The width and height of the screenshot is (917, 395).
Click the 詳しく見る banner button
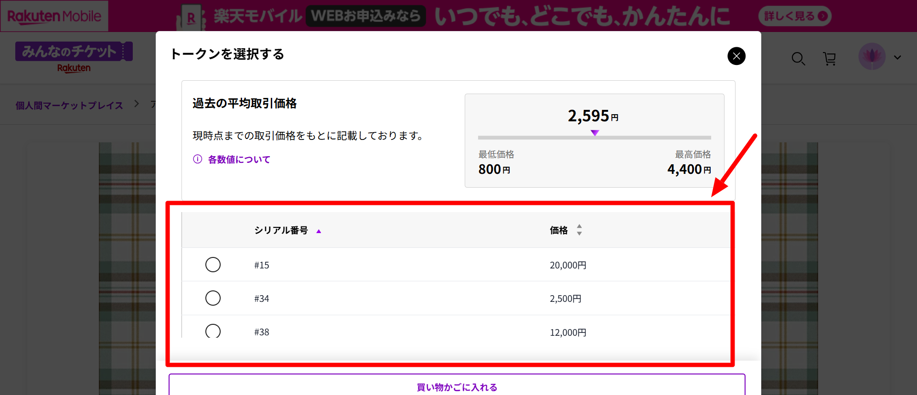[x=794, y=16]
